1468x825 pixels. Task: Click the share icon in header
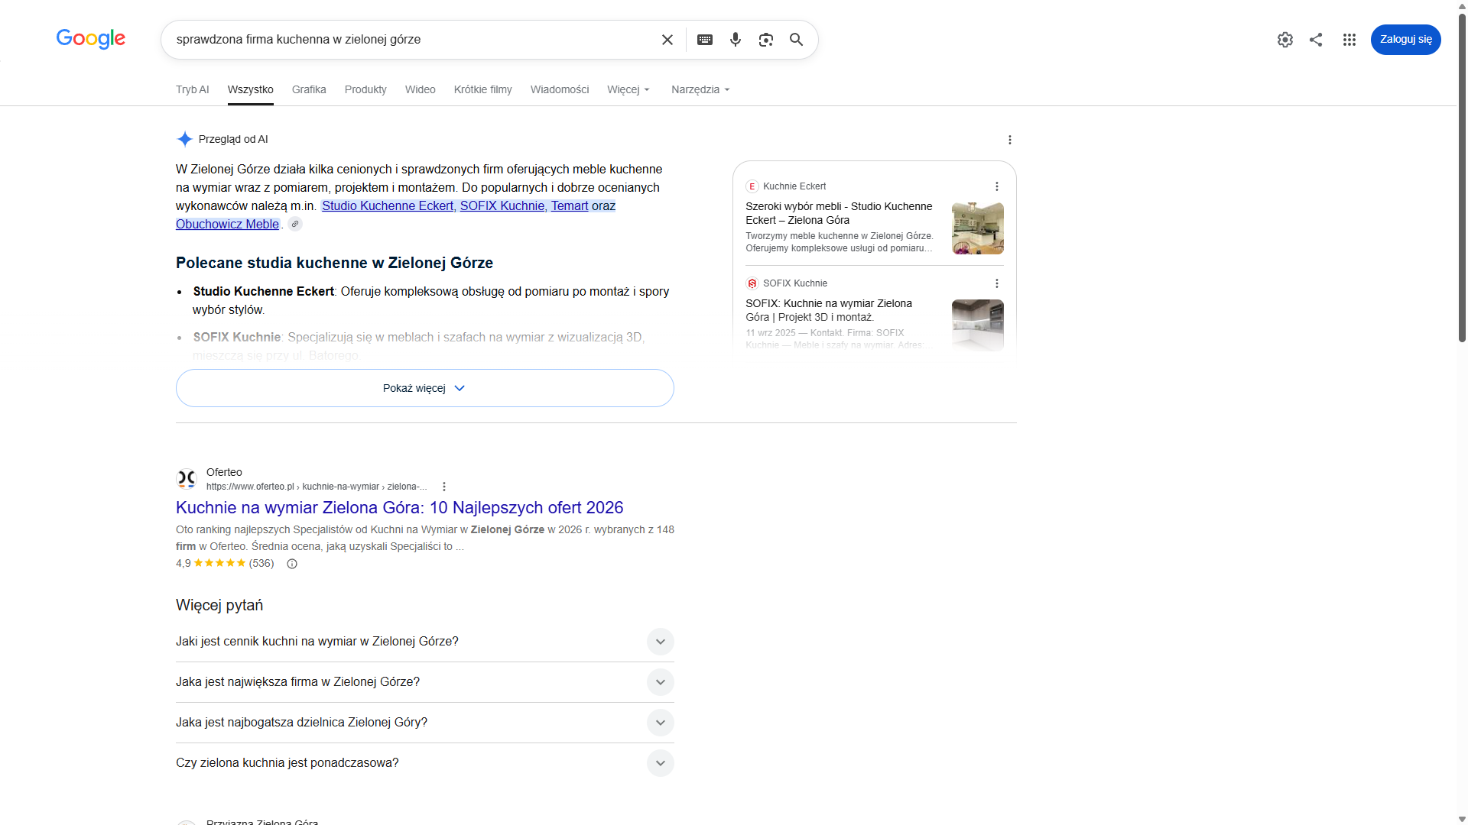coord(1316,40)
